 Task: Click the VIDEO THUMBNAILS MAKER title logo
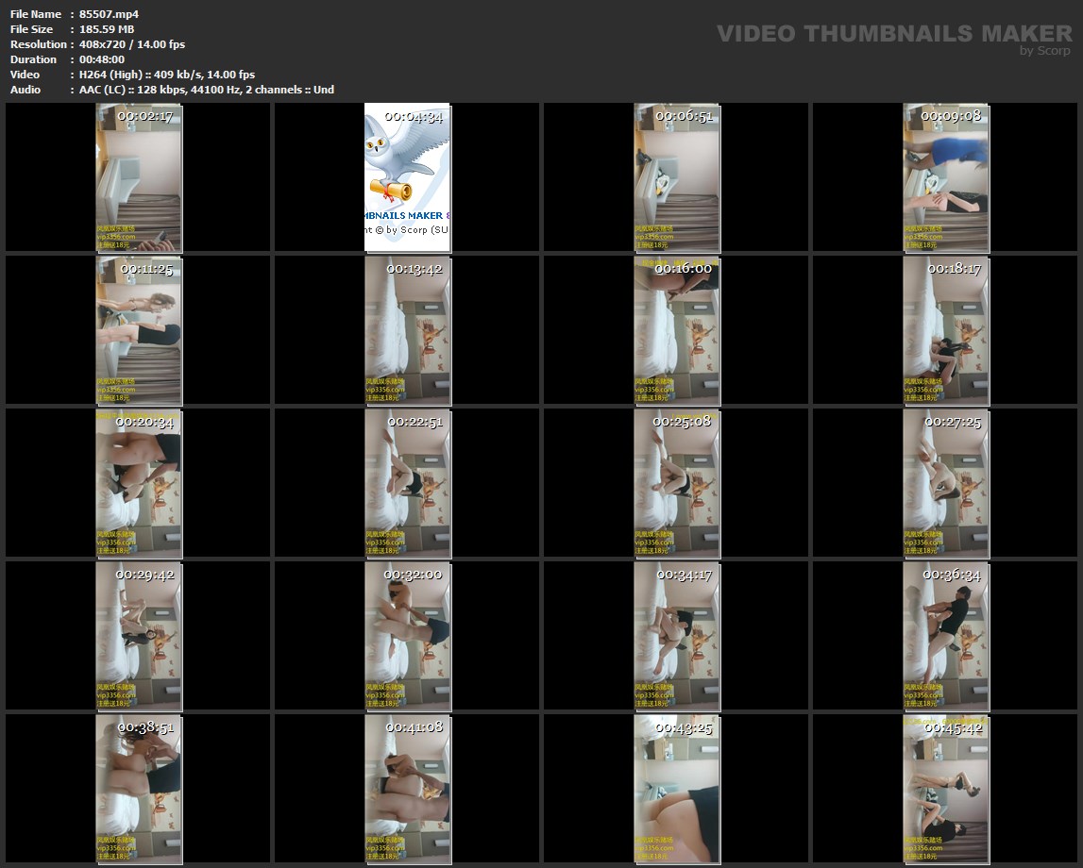click(893, 34)
